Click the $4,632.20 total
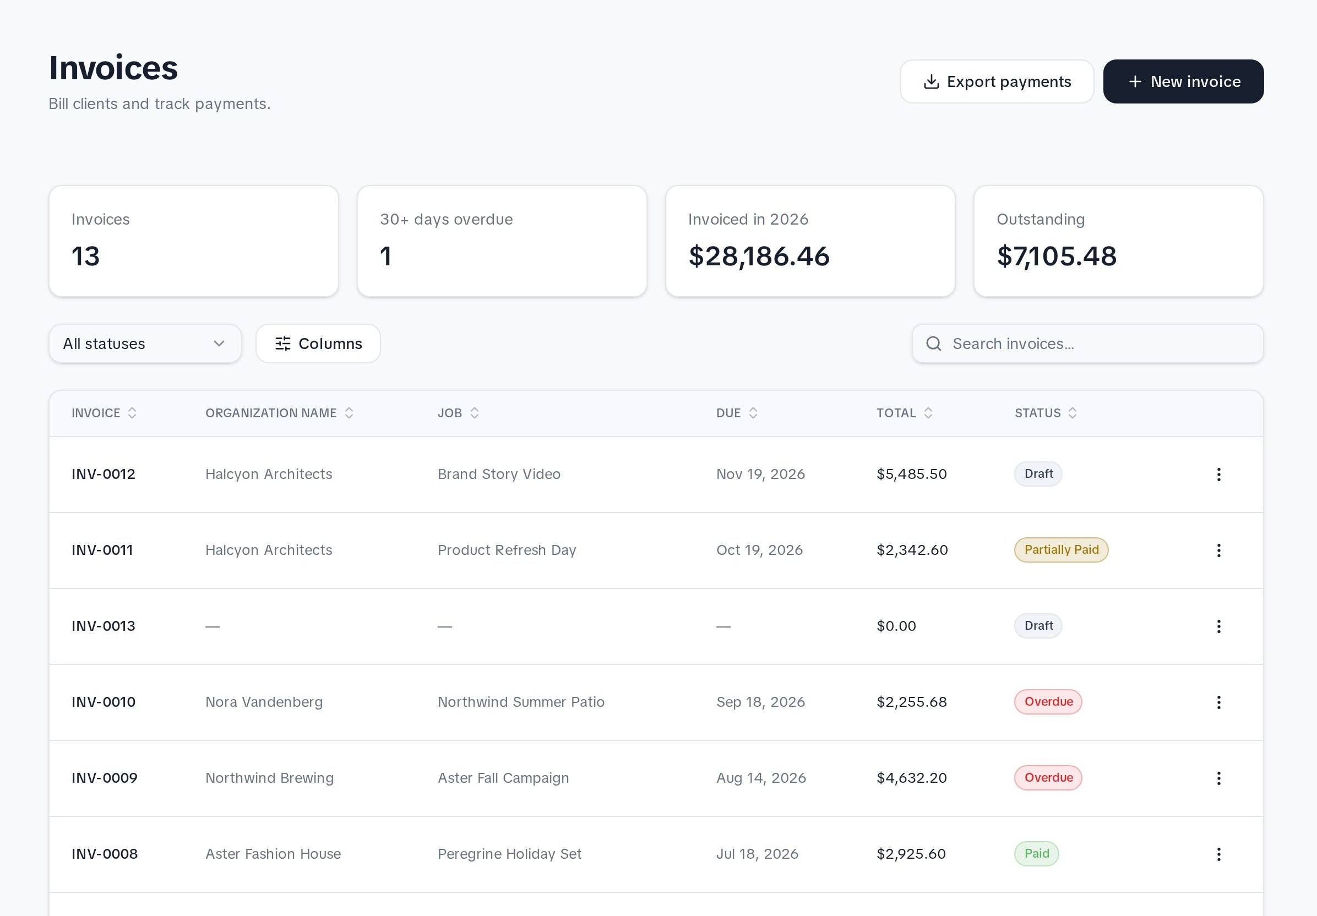This screenshot has height=916, width=1317. [x=911, y=778]
